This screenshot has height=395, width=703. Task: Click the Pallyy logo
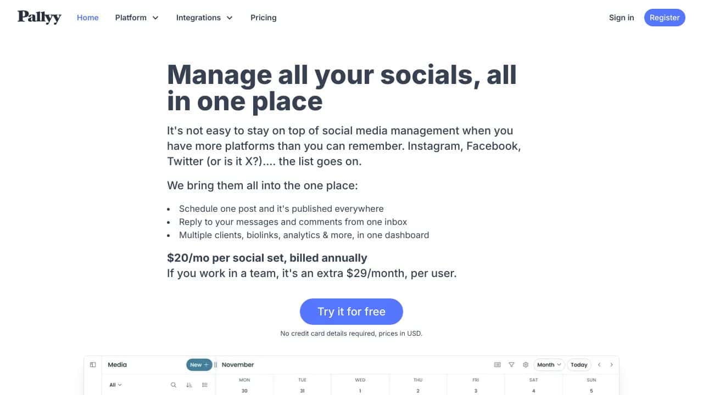[39, 17]
